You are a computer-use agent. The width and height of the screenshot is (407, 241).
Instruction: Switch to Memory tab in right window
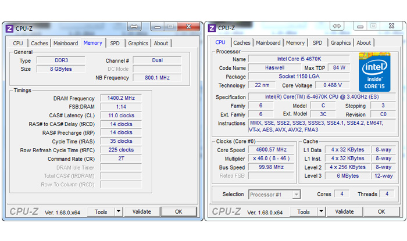click(x=295, y=43)
